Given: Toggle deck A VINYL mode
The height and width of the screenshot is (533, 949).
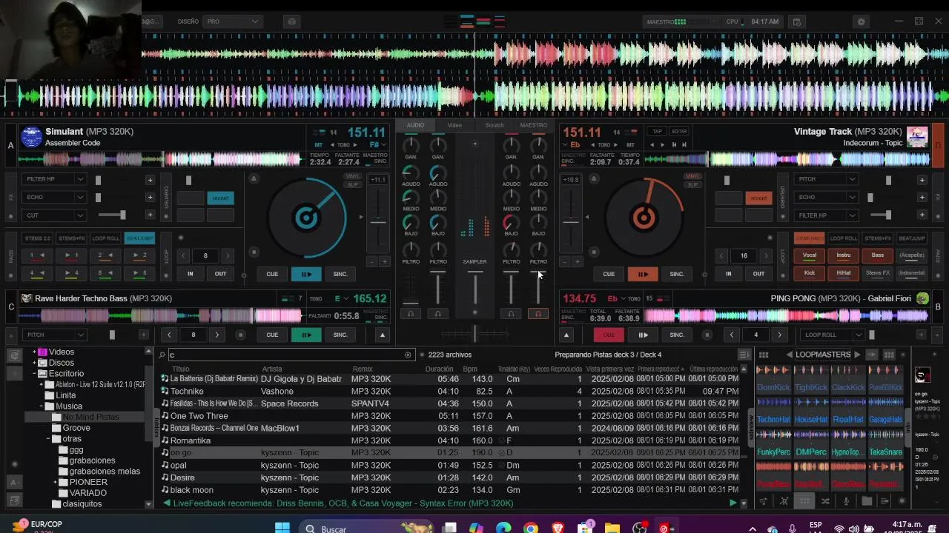Looking at the screenshot, I should coord(352,176).
